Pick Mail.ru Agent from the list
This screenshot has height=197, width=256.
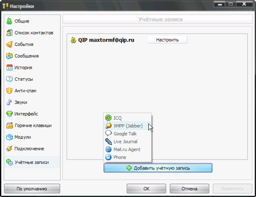pyautogui.click(x=128, y=149)
